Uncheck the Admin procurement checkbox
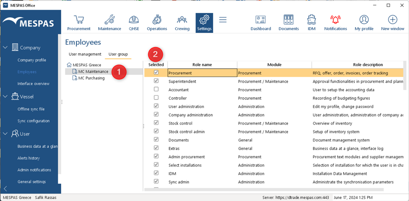 [156, 156]
